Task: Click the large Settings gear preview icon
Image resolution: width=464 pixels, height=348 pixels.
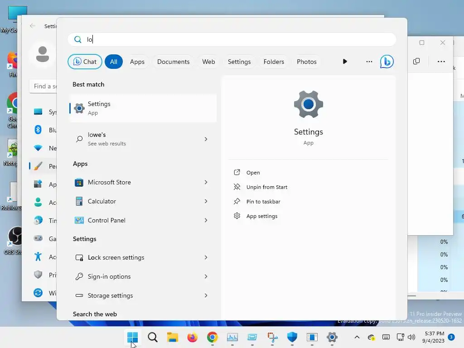Action: (x=308, y=104)
